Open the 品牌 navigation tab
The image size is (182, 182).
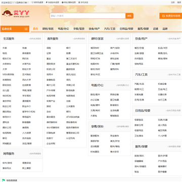pyautogui.click(x=165, y=29)
